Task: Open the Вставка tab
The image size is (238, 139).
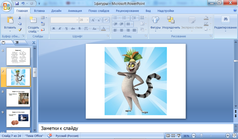Action: (x=39, y=11)
